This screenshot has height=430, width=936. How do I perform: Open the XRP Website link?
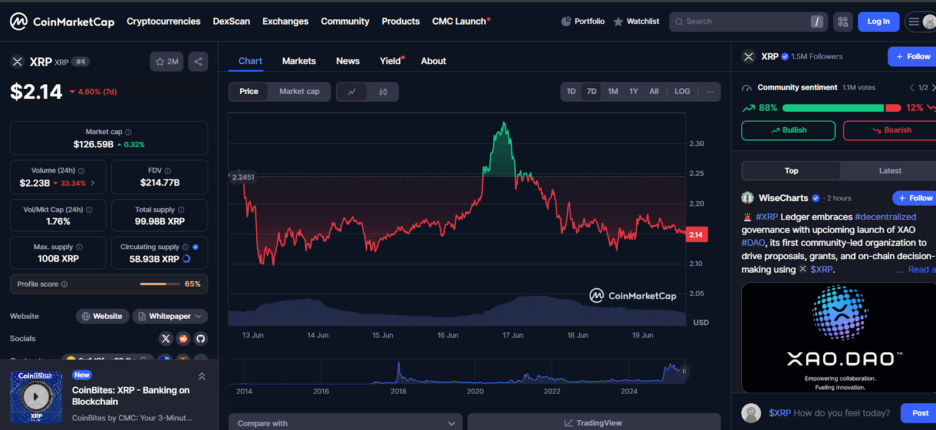pyautogui.click(x=102, y=316)
